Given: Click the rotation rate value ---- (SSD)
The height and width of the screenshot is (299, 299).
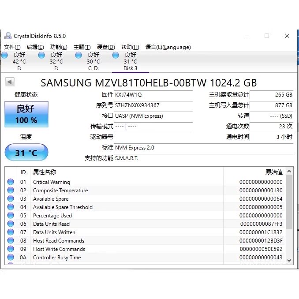Looking at the screenshot, I should 272,116.
